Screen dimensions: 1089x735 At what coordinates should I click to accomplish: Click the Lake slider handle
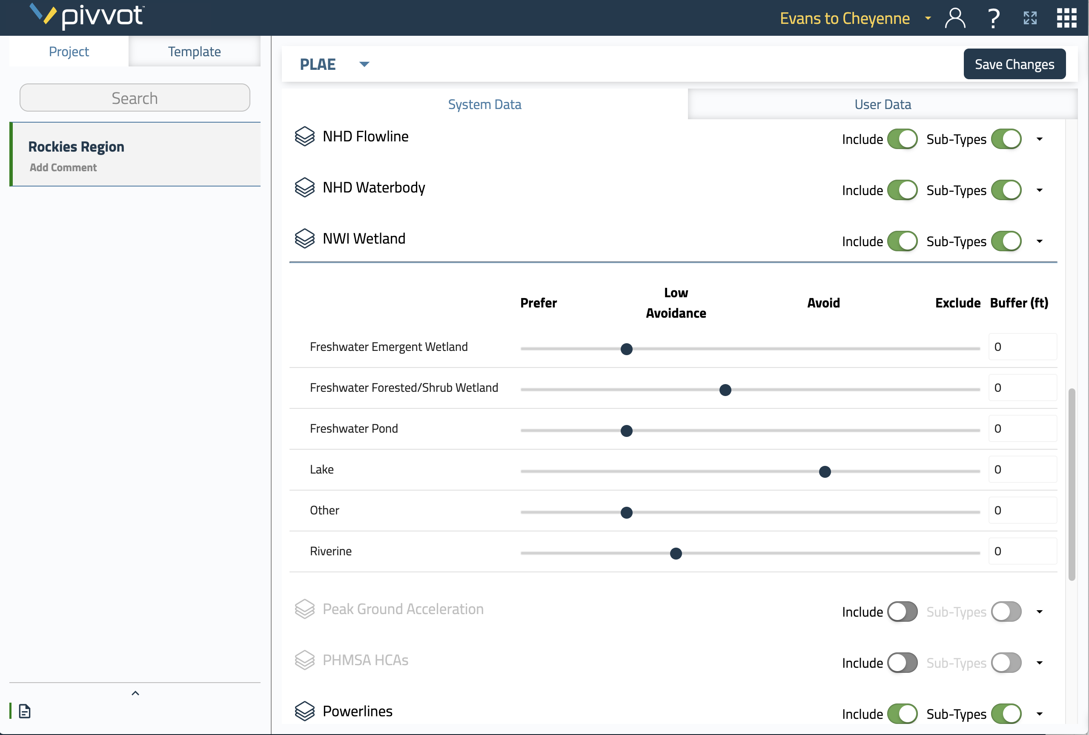[825, 471]
